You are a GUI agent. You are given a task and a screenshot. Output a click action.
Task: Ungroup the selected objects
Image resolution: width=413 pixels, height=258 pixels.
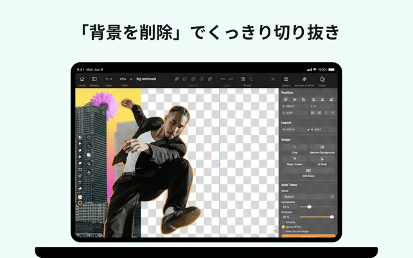(251, 79)
